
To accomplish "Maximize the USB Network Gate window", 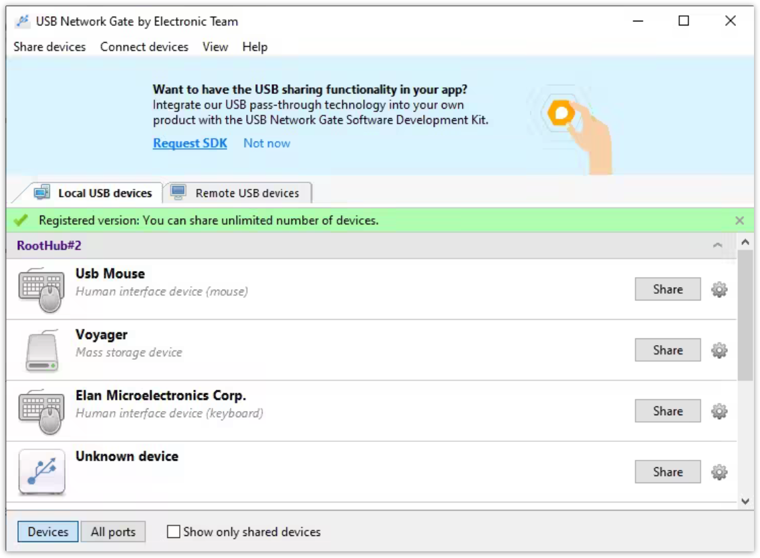I will (683, 21).
